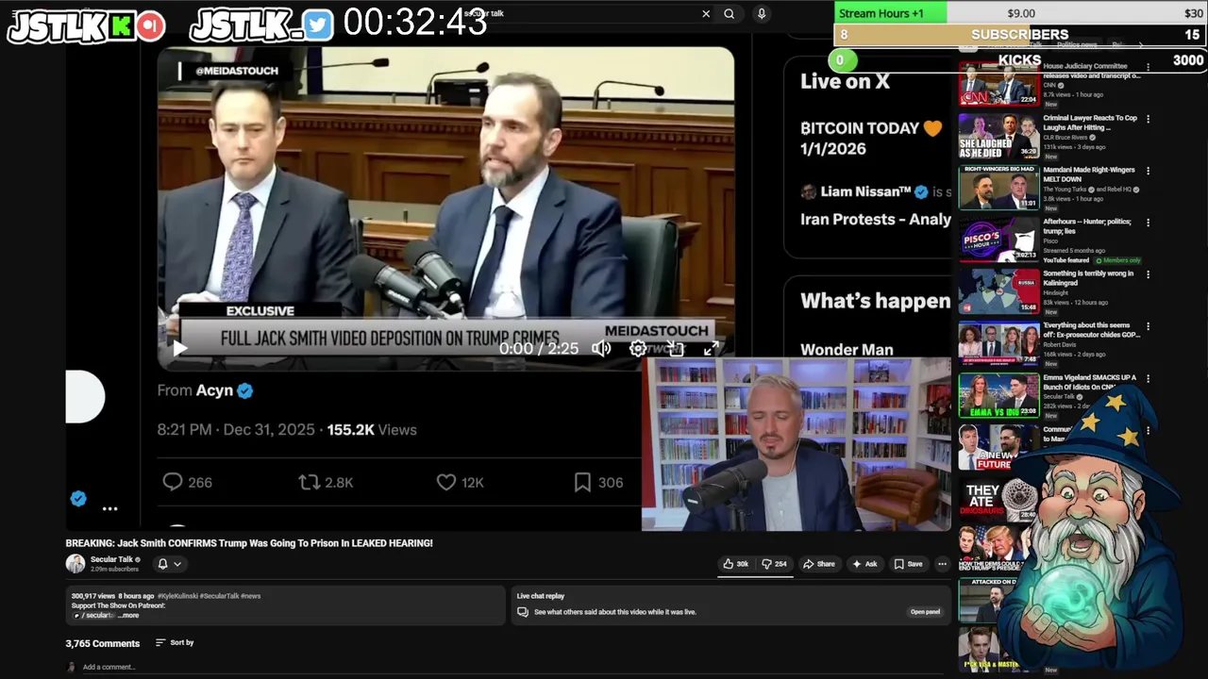Repost the tweet showing 2.8K reposts

326,482
